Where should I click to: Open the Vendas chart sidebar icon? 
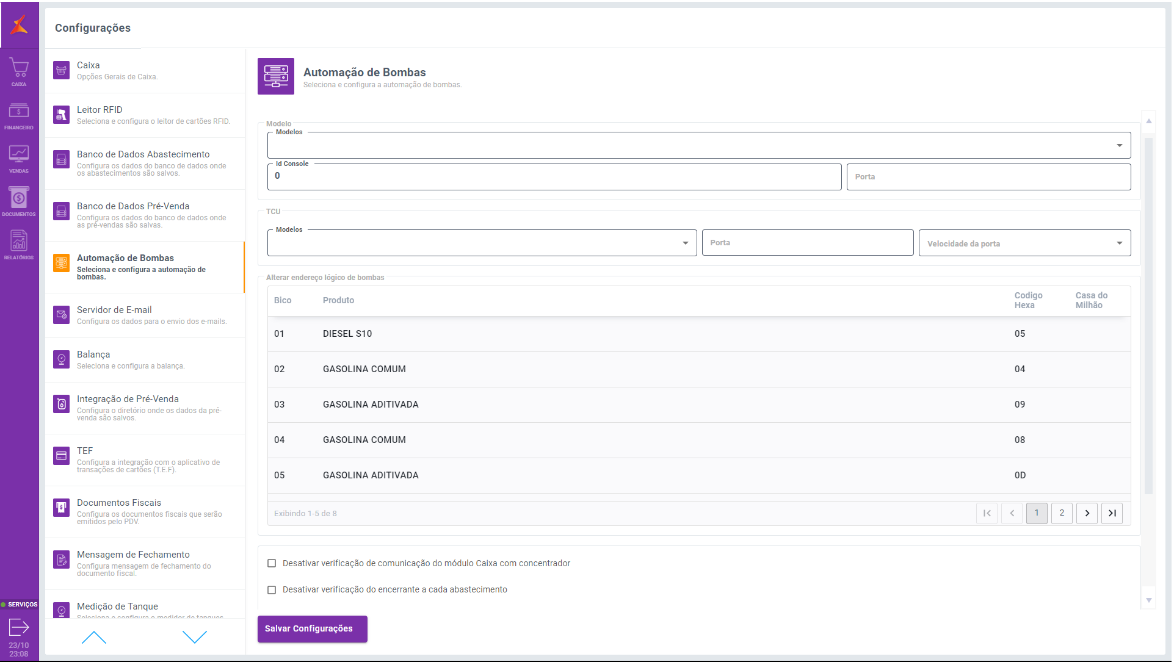[19, 158]
